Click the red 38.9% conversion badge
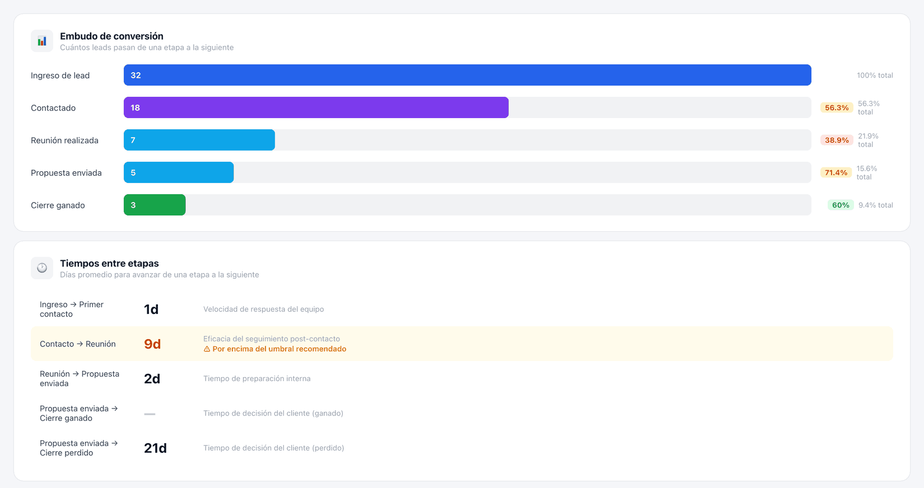The width and height of the screenshot is (924, 488). coord(837,140)
